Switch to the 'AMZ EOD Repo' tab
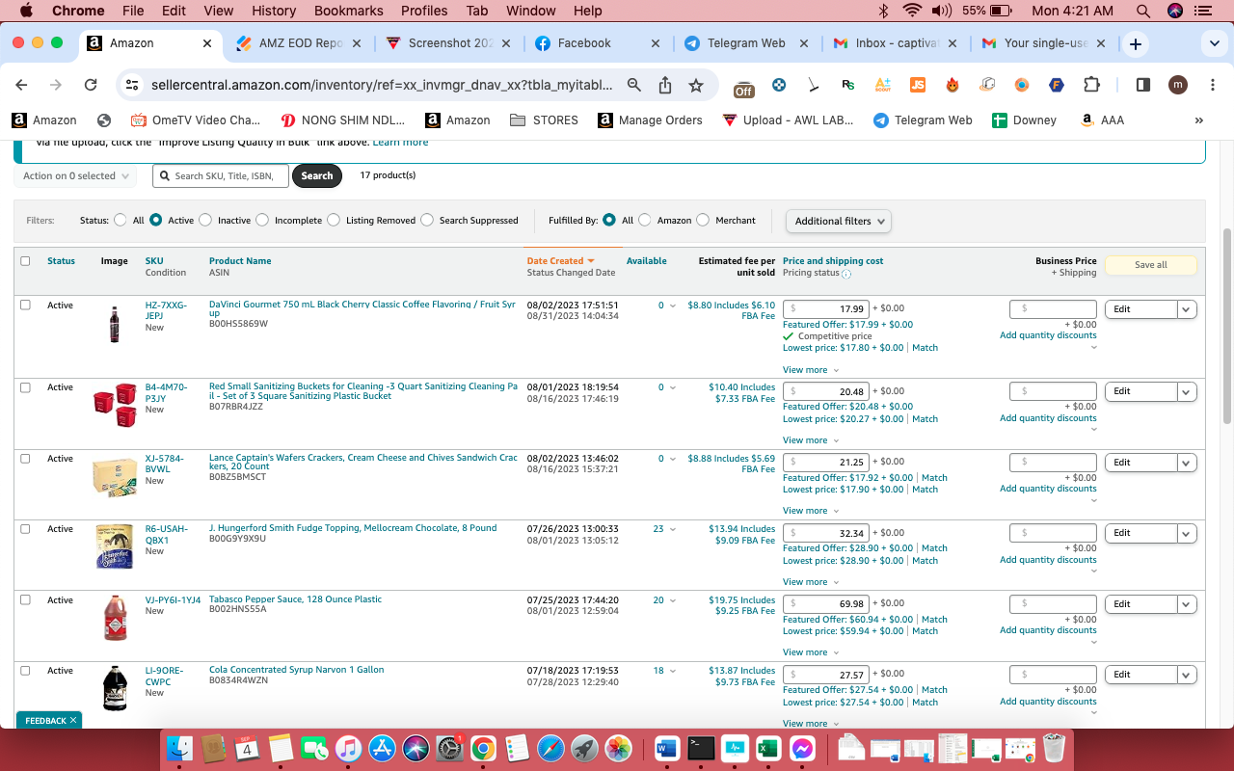This screenshot has height=771, width=1234. tap(299, 43)
